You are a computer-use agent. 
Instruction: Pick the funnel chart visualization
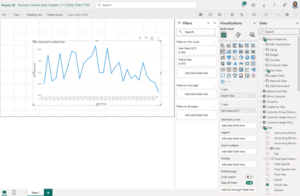tap(229, 57)
